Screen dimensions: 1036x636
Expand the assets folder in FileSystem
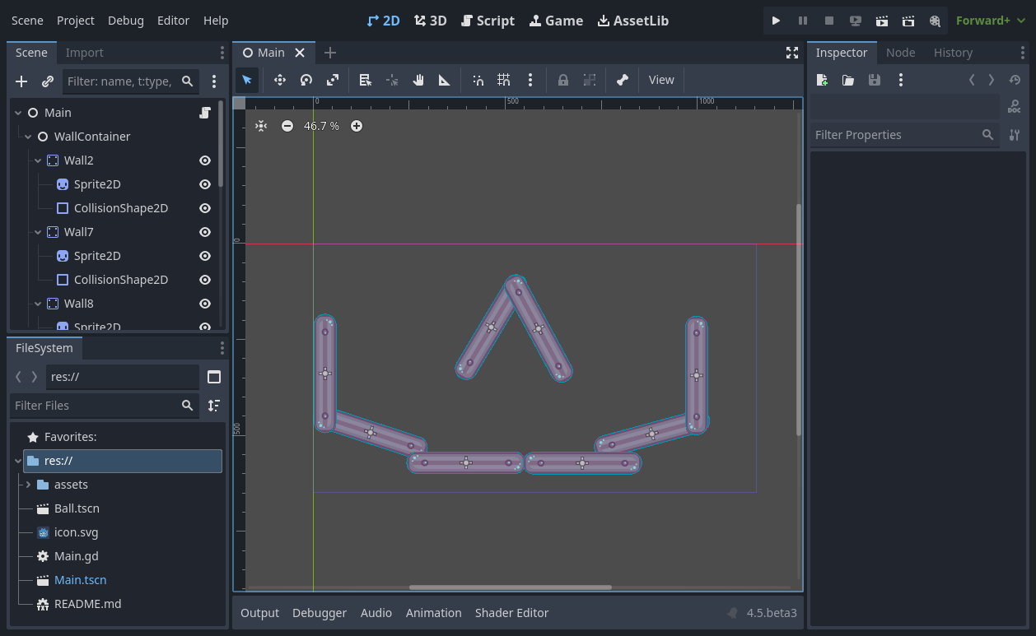click(x=29, y=484)
